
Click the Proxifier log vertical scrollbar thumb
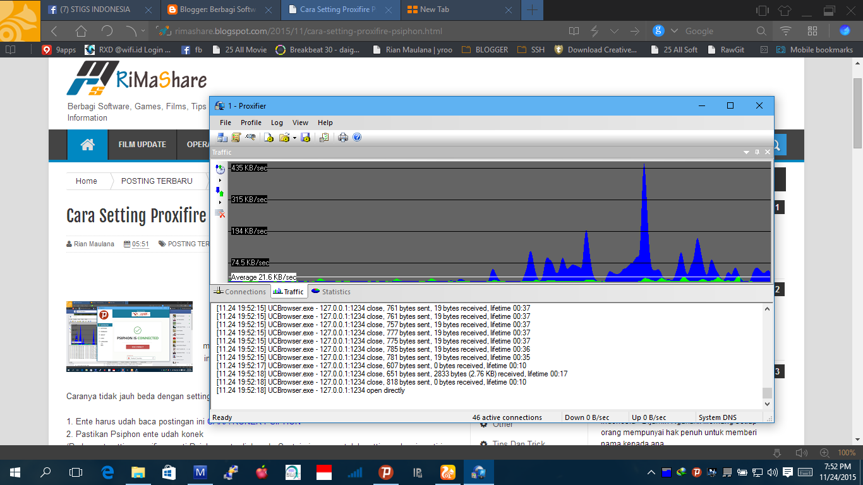[768, 392]
